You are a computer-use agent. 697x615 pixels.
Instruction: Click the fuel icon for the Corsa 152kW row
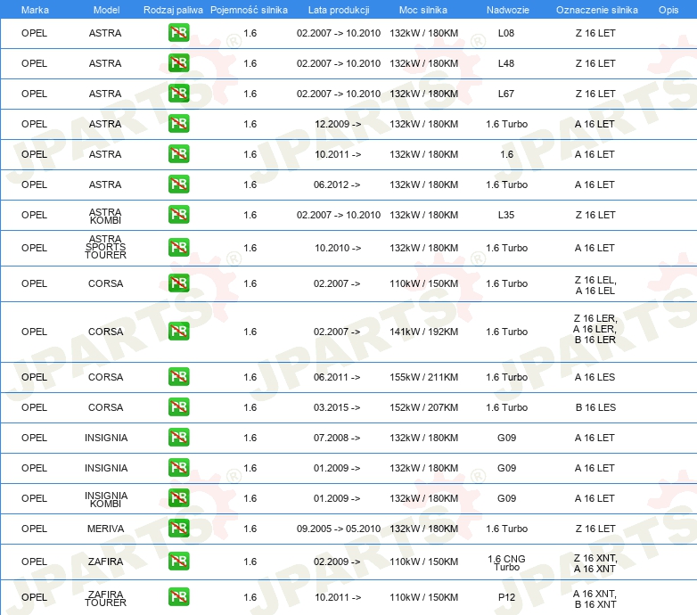tap(178, 407)
